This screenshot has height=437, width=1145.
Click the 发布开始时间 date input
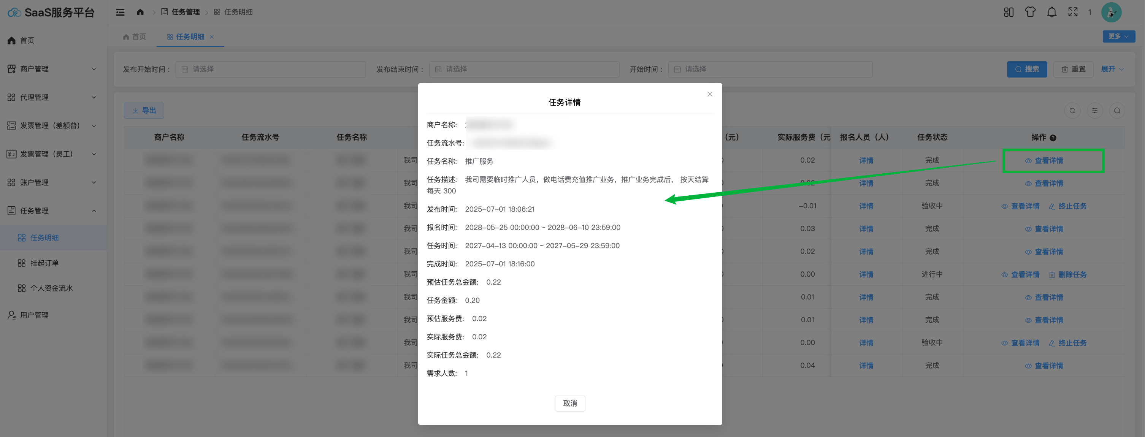tap(270, 69)
